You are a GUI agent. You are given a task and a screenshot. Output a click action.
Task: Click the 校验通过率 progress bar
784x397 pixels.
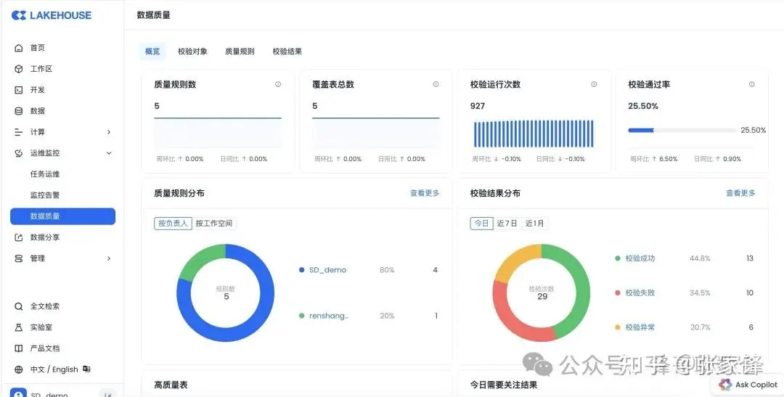click(683, 131)
